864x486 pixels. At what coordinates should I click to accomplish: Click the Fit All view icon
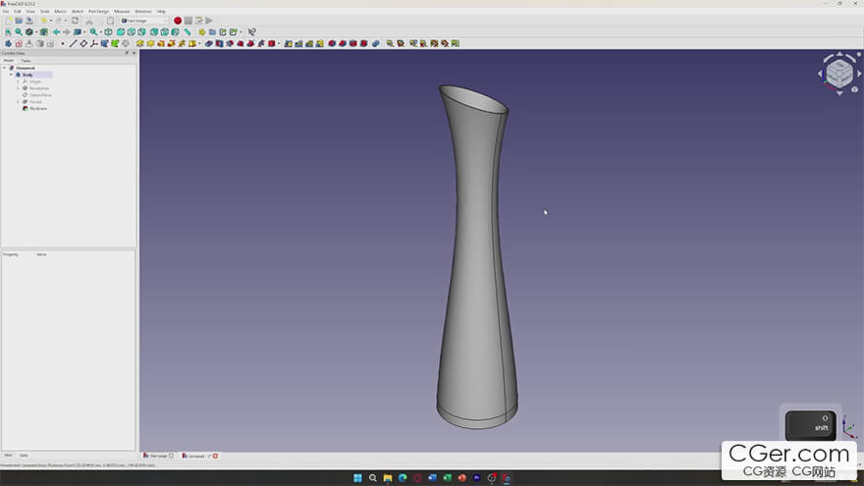(x=8, y=32)
